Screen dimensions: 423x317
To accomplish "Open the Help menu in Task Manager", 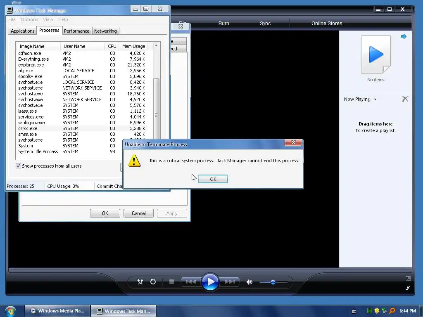I will [x=63, y=19].
